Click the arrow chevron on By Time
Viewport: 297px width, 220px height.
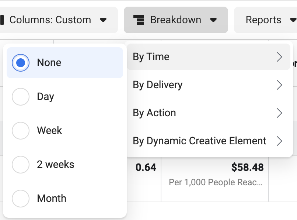point(279,57)
